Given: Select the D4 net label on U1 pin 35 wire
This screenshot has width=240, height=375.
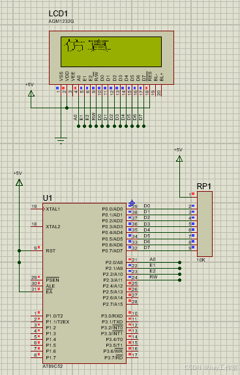Looking at the screenshot, I should click(147, 230).
